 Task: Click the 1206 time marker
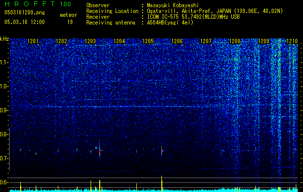click(177, 41)
